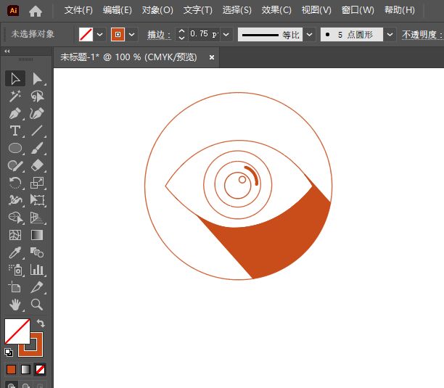The image size is (444, 388).
Task: Open the 文件(F) menu
Action: click(x=78, y=10)
